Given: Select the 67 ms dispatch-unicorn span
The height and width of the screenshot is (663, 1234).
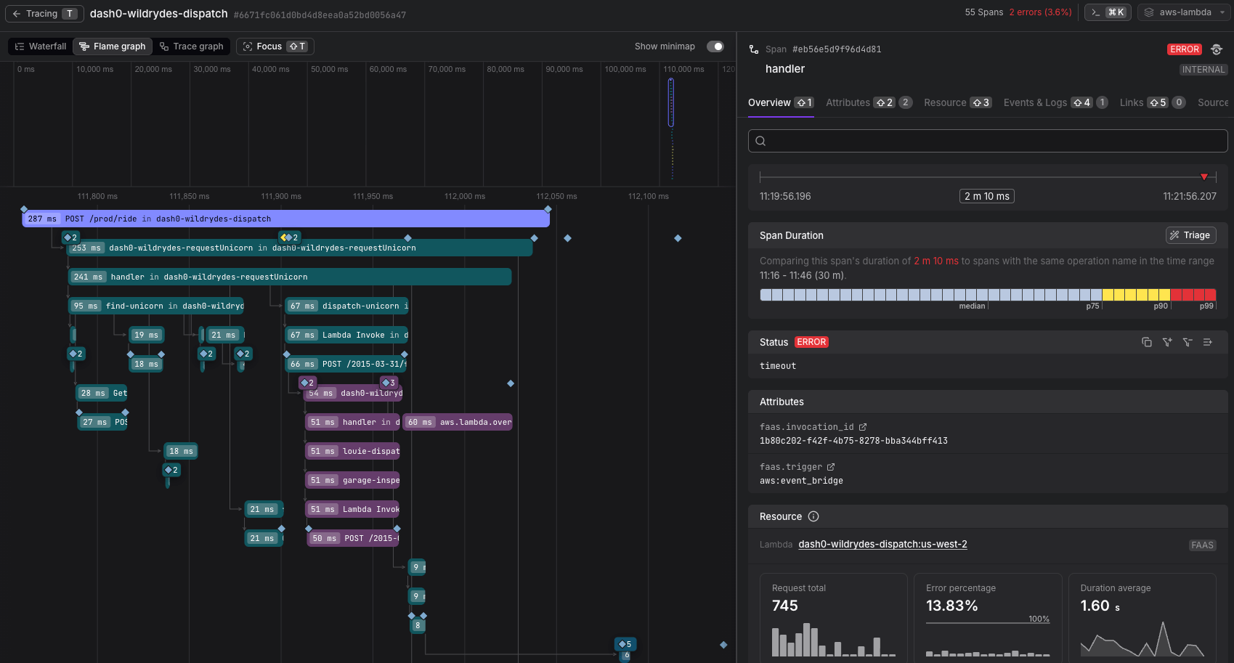Looking at the screenshot, I should pos(347,306).
